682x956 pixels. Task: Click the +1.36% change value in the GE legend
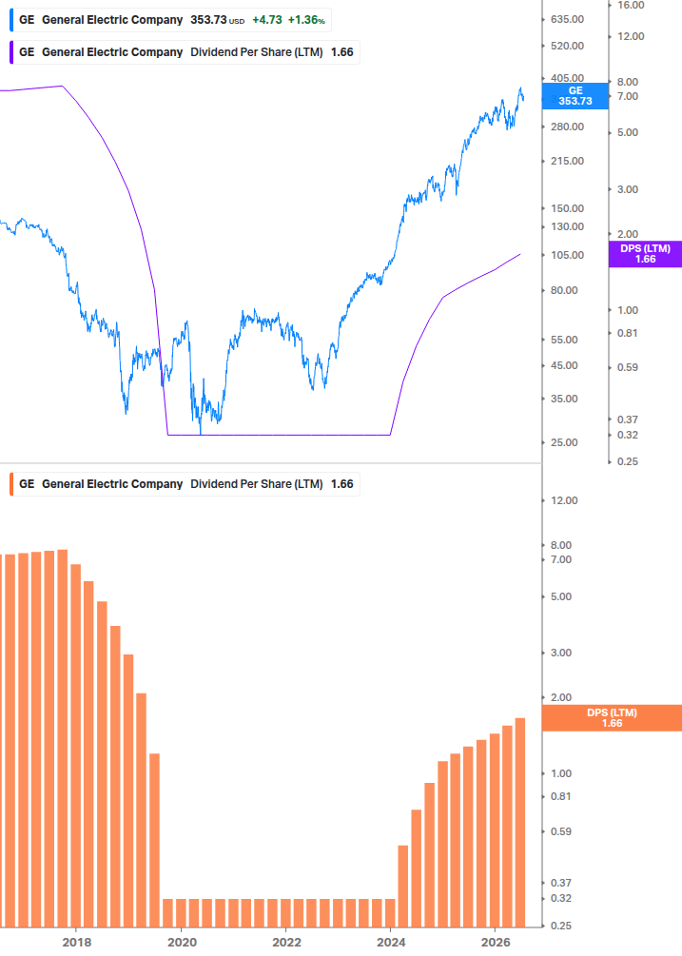tap(306, 20)
